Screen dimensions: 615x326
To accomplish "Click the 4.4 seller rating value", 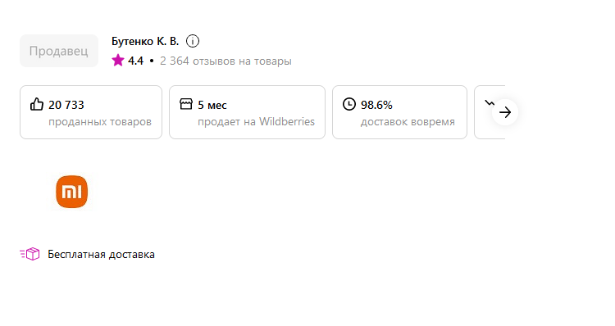I will [x=135, y=61].
